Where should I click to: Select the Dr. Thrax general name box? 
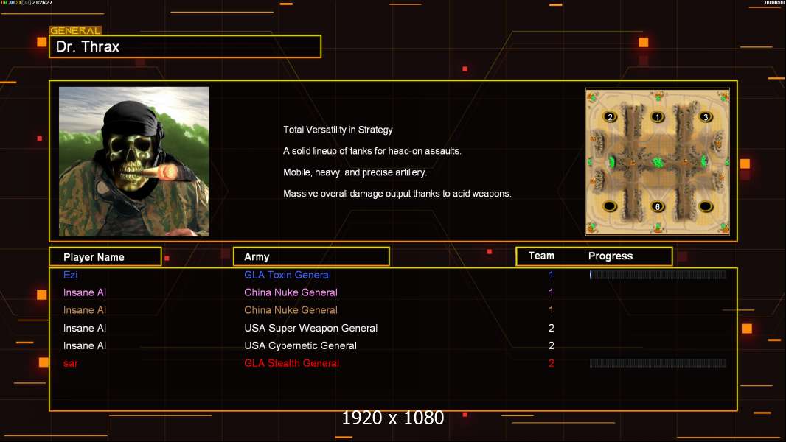tap(185, 46)
